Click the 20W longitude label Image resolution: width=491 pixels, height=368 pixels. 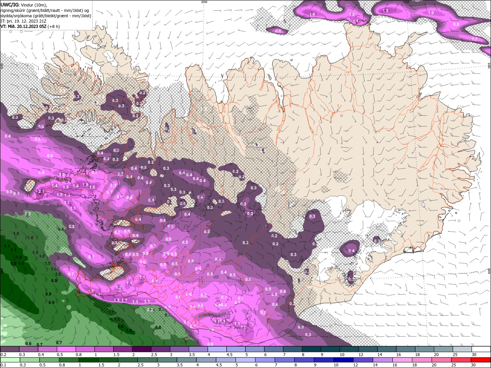204,2
